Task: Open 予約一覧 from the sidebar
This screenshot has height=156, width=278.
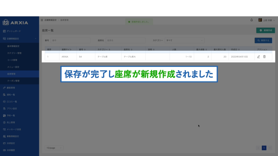Action: click(x=11, y=116)
